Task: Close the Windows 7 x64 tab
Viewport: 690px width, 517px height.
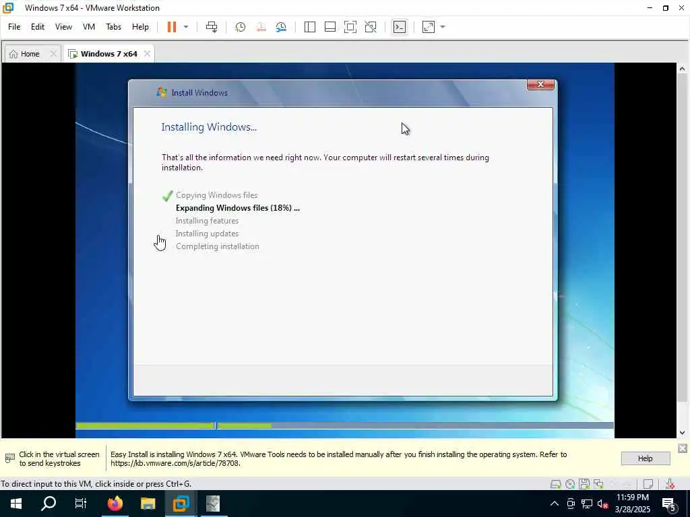Action: (x=147, y=54)
